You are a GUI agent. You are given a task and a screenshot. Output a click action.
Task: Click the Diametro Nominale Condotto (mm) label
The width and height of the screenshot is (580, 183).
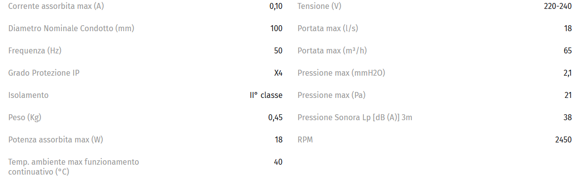coord(71,29)
